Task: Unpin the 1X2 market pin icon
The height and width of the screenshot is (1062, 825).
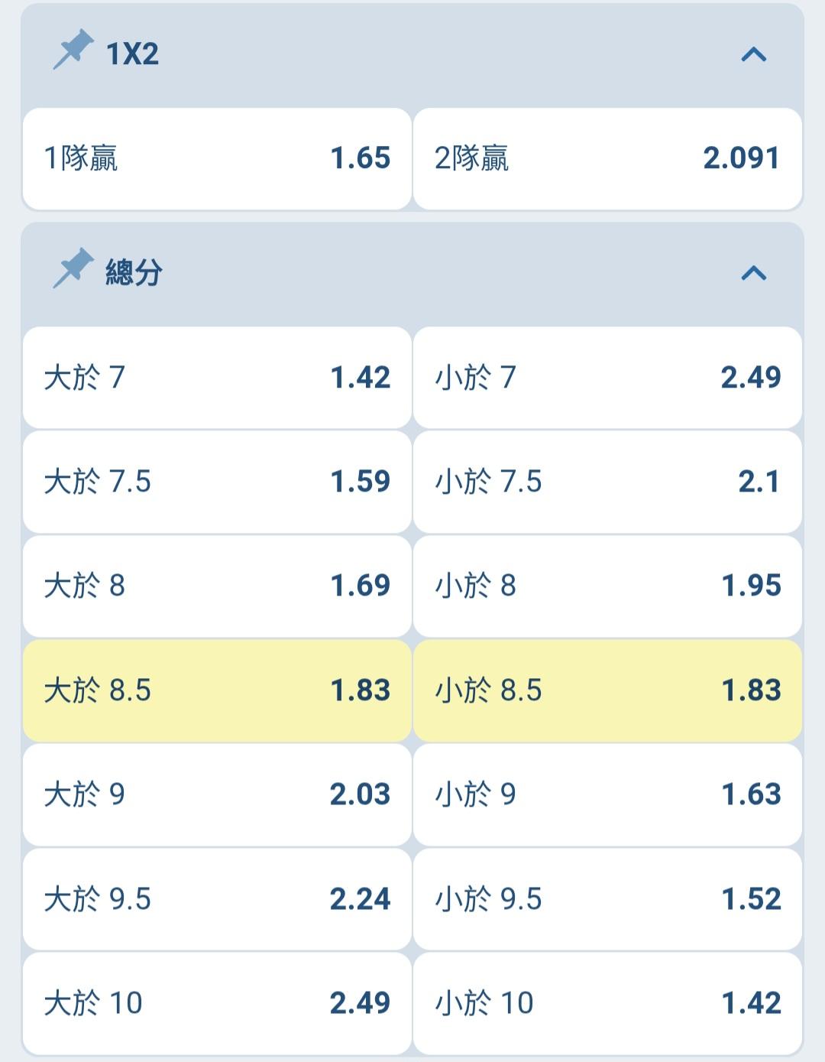Action: pyautogui.click(x=73, y=50)
